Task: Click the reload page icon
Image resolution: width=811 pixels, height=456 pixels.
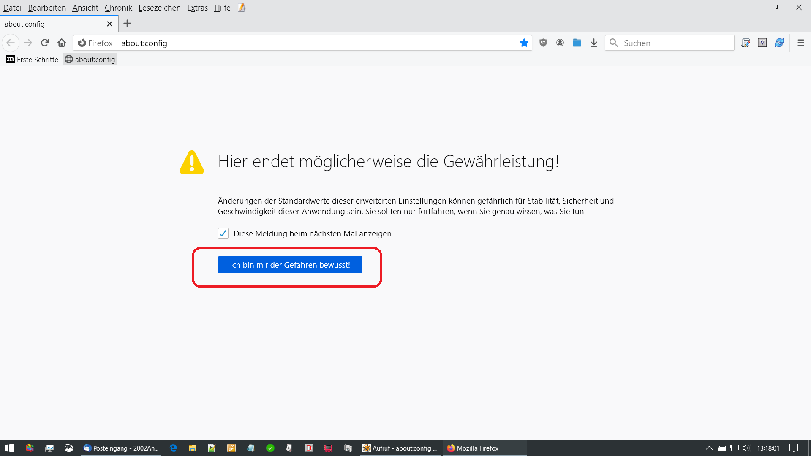Action: coord(45,43)
